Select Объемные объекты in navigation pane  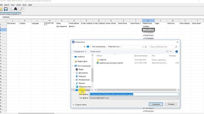(x=84, y=86)
